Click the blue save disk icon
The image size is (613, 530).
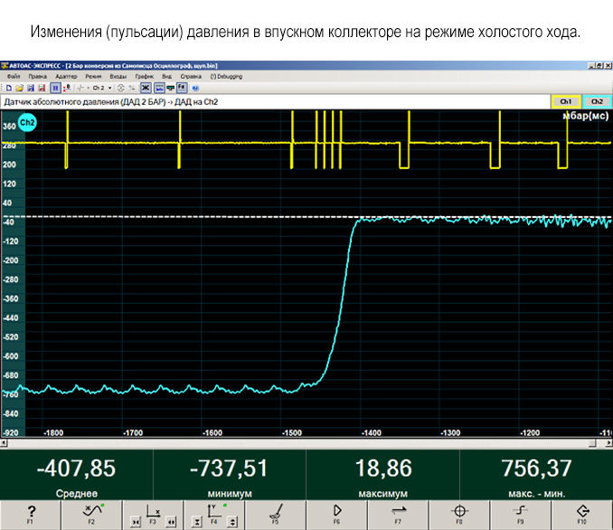click(31, 88)
